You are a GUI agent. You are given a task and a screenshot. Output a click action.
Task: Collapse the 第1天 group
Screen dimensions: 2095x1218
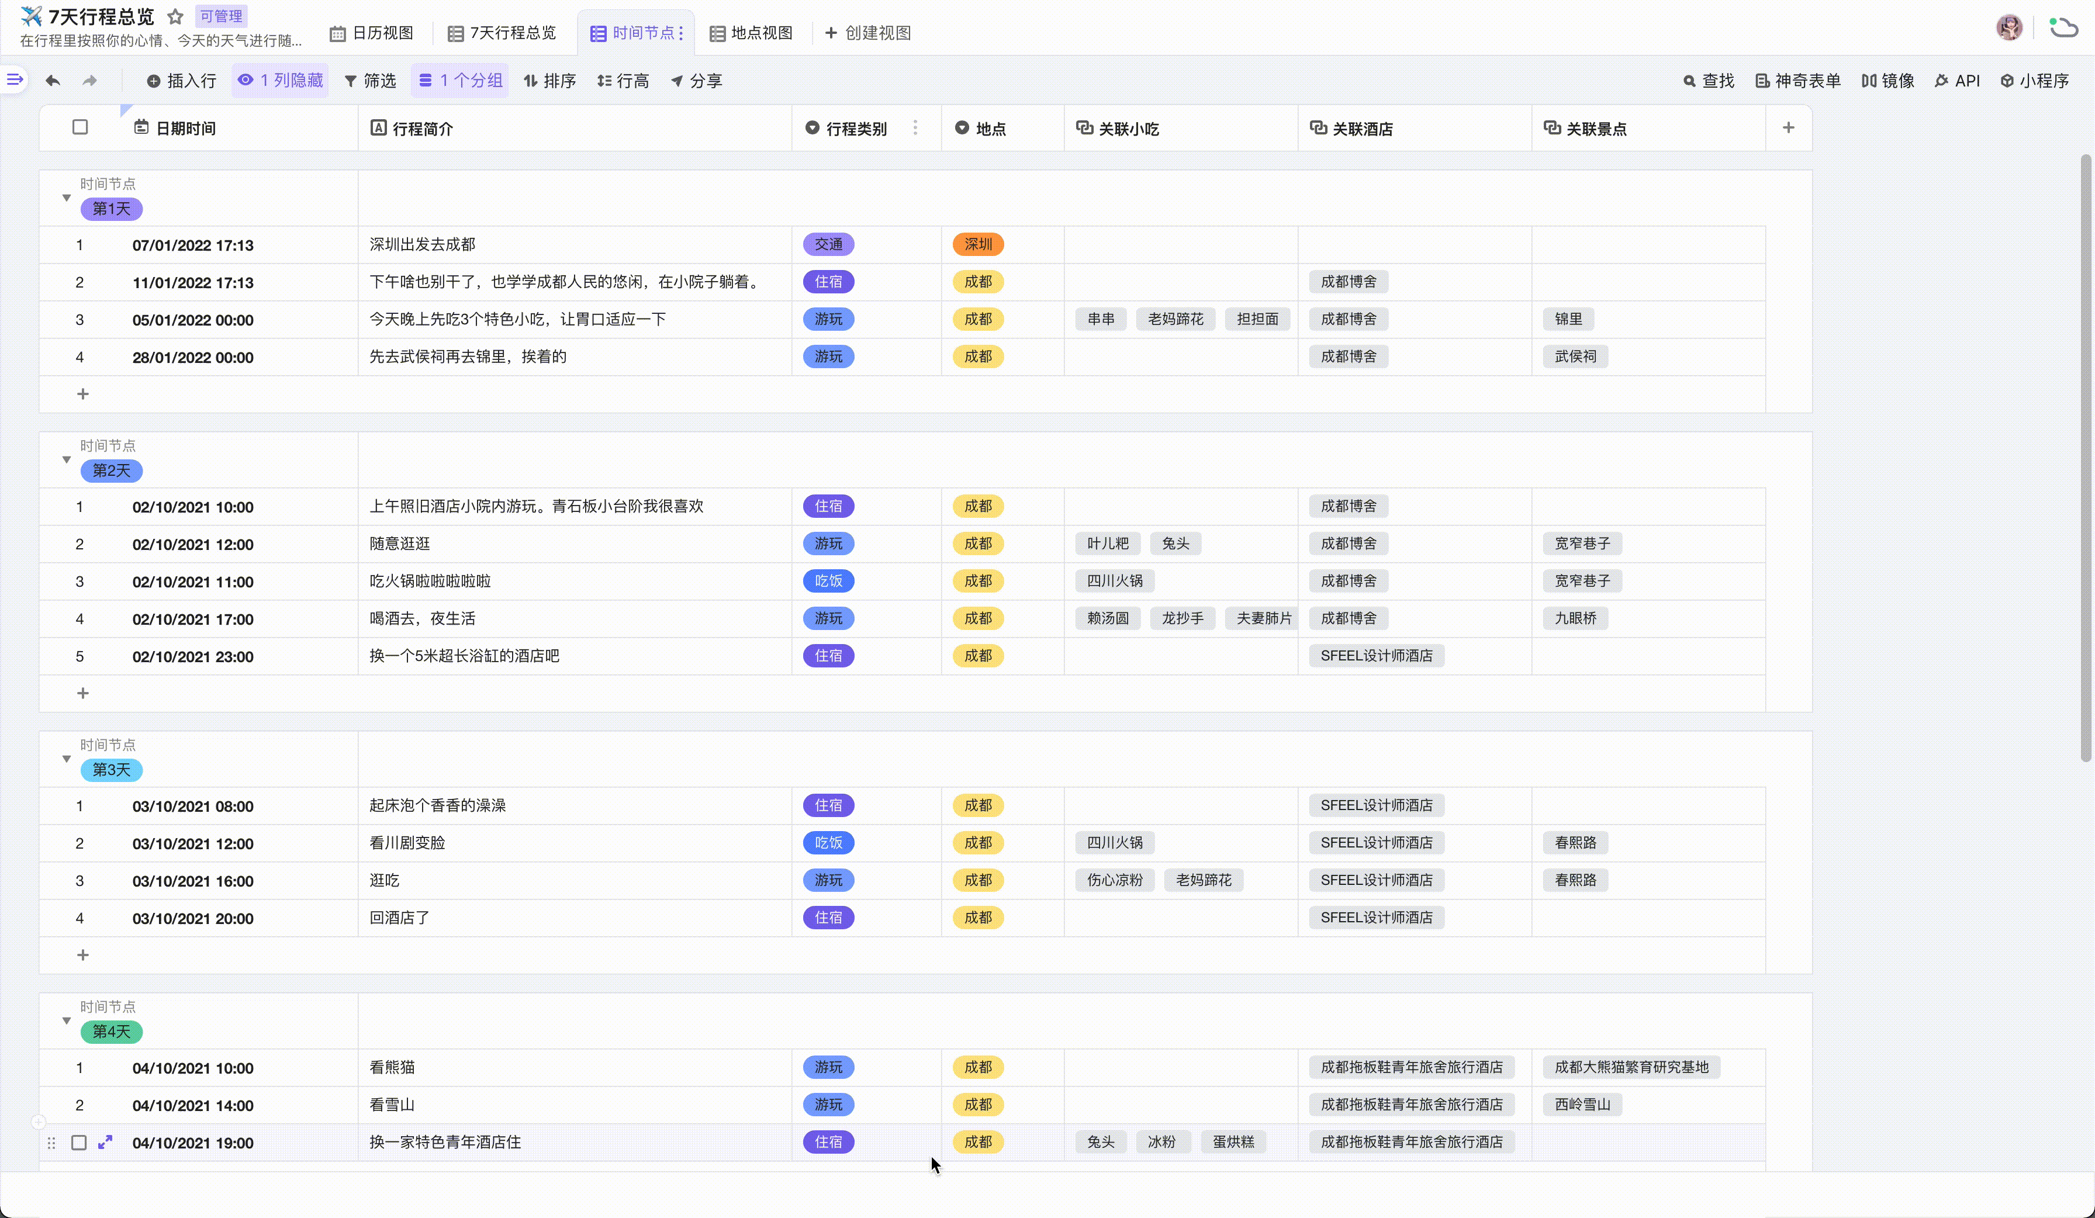(67, 198)
